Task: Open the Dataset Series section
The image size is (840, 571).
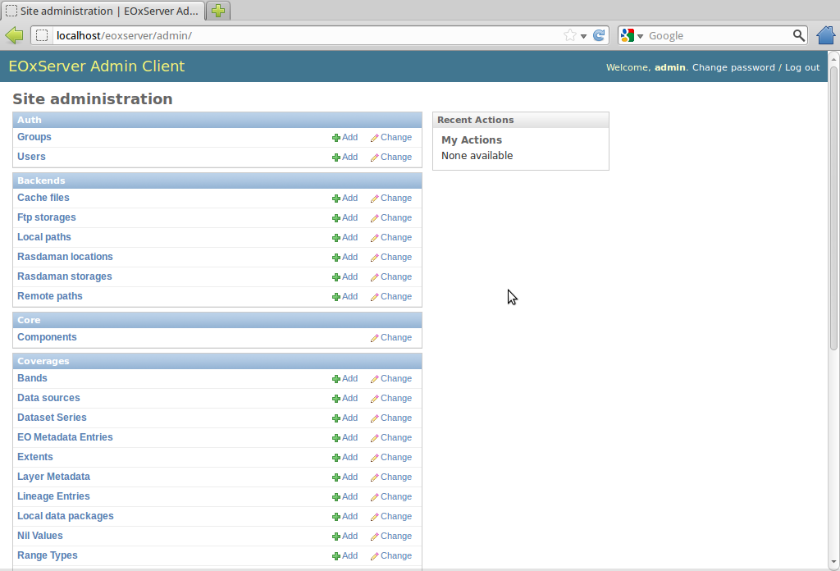Action: pyautogui.click(x=52, y=418)
